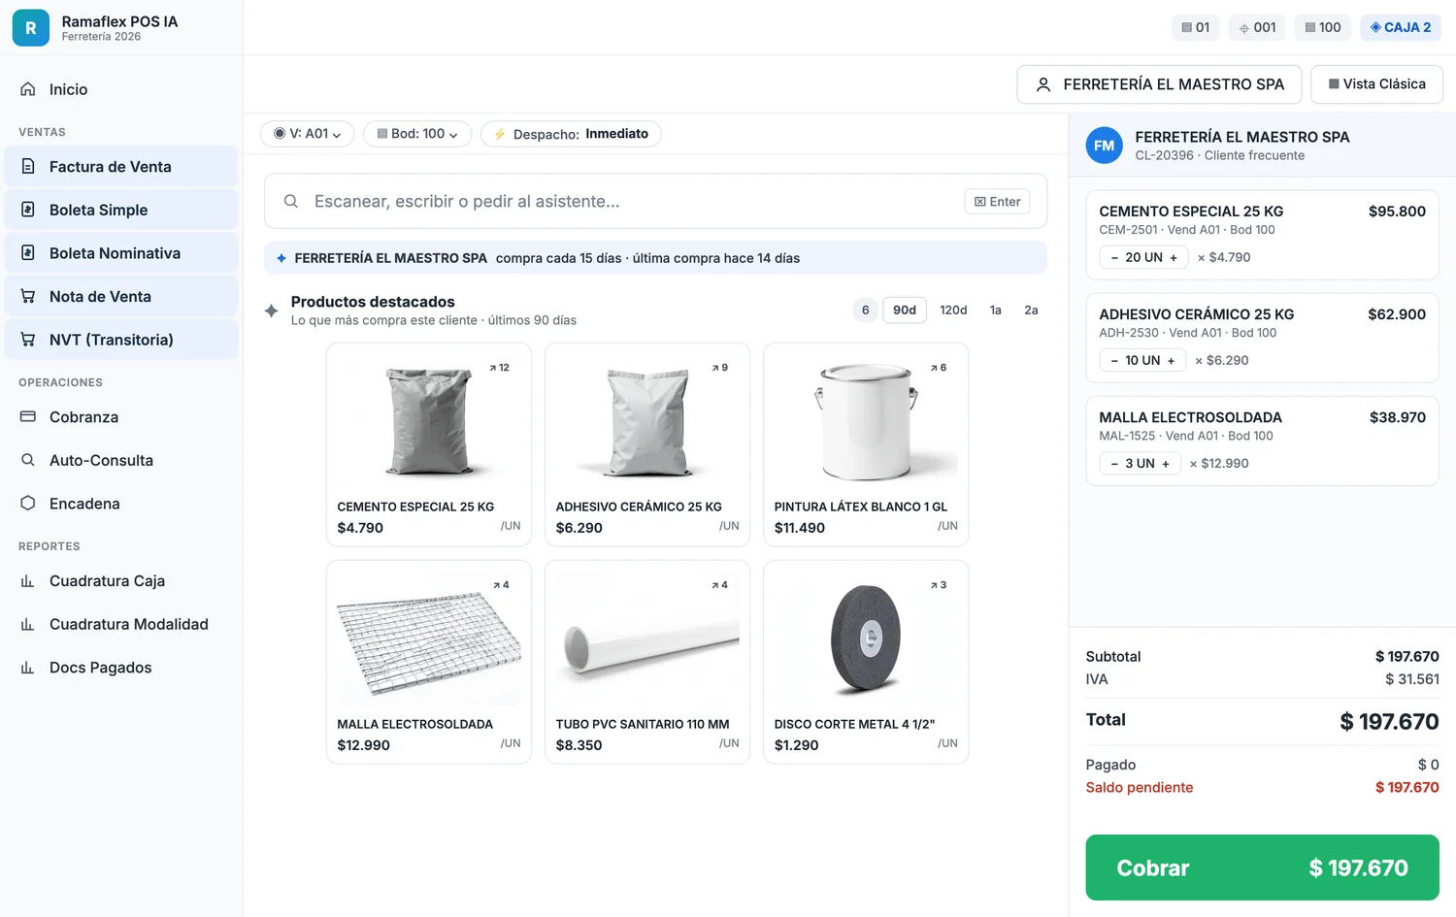Select the 1a period filter

pyautogui.click(x=995, y=310)
